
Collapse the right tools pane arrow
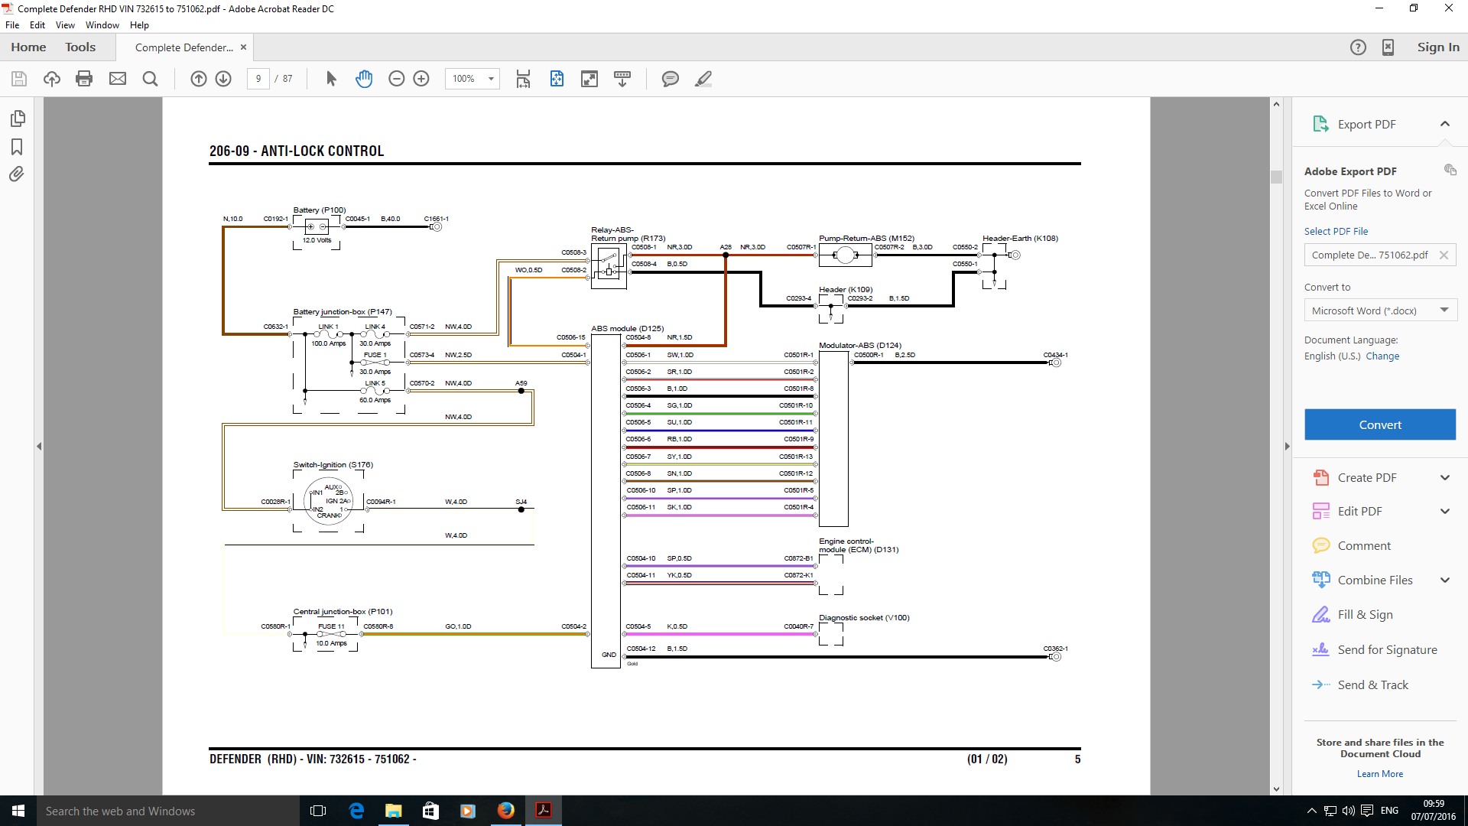1287,446
